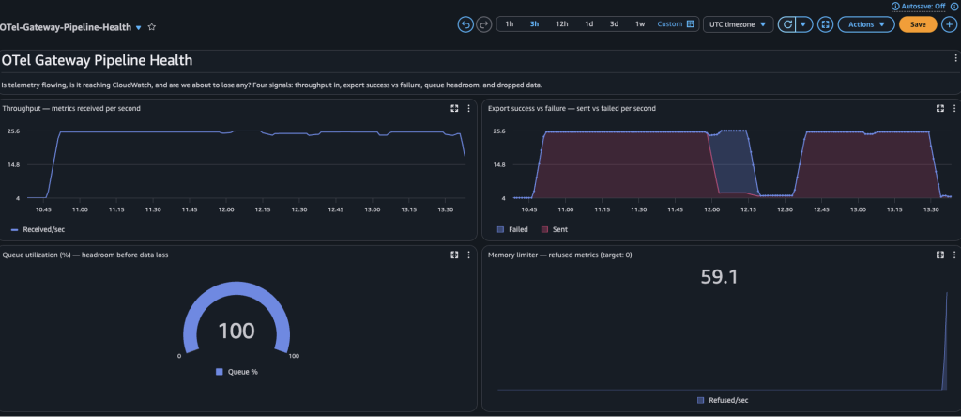Open dashboard switcher arrow next to OTel-Gateway-Pipeline-Health

pyautogui.click(x=139, y=27)
